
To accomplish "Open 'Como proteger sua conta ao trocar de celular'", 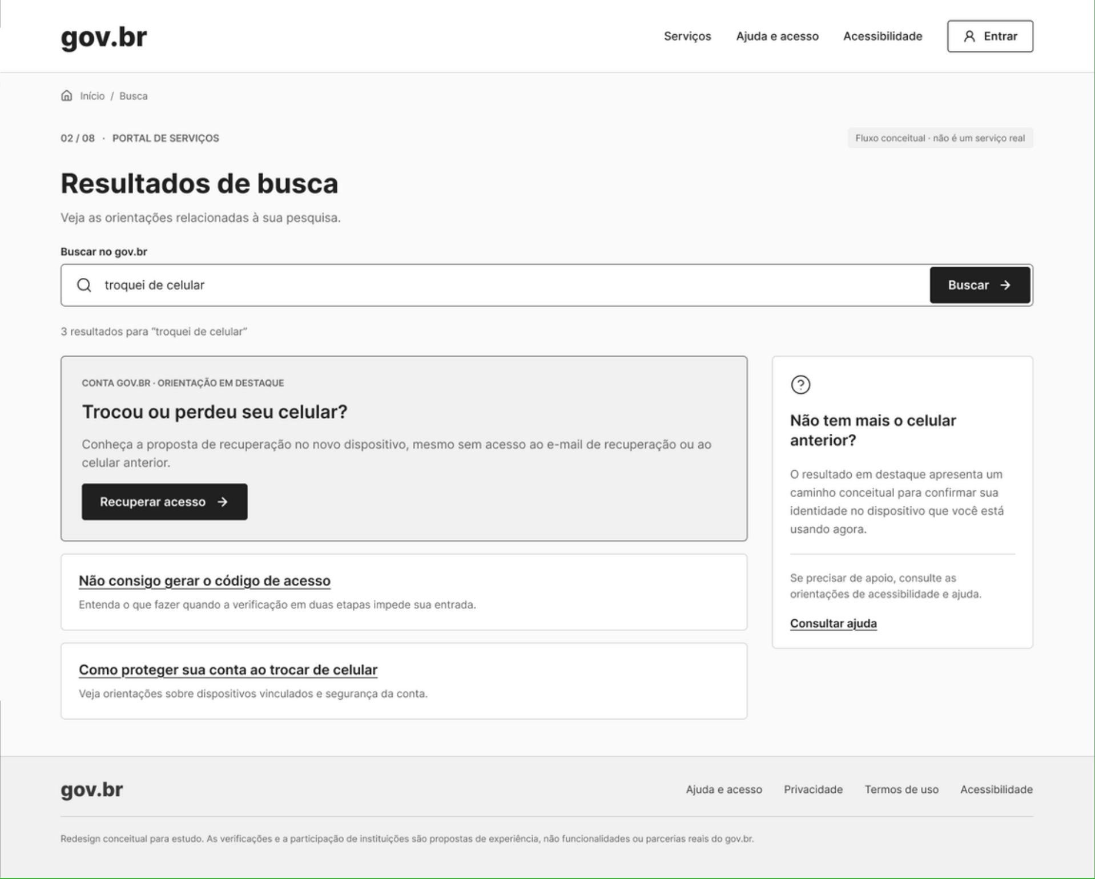I will (228, 670).
